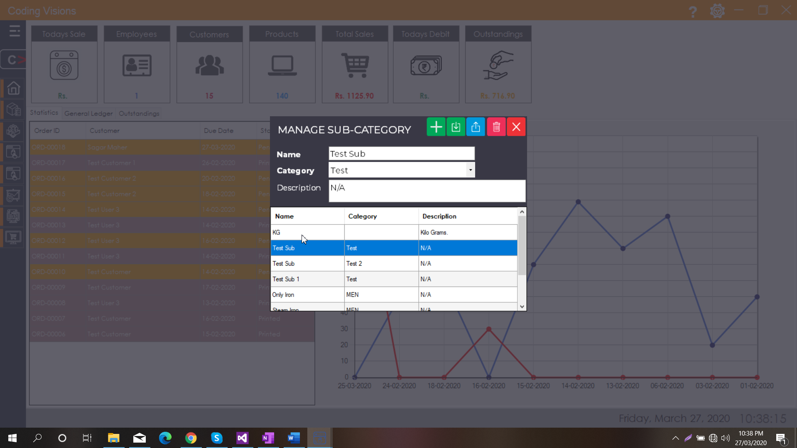Click the 'Test 2' category cell
Screen dimensions: 797x448
tap(381, 264)
